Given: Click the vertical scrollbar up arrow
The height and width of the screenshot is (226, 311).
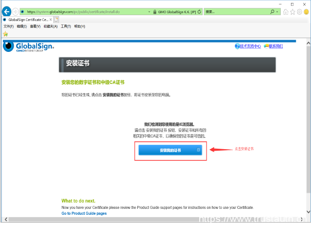Looking at the screenshot, I should (308, 43).
